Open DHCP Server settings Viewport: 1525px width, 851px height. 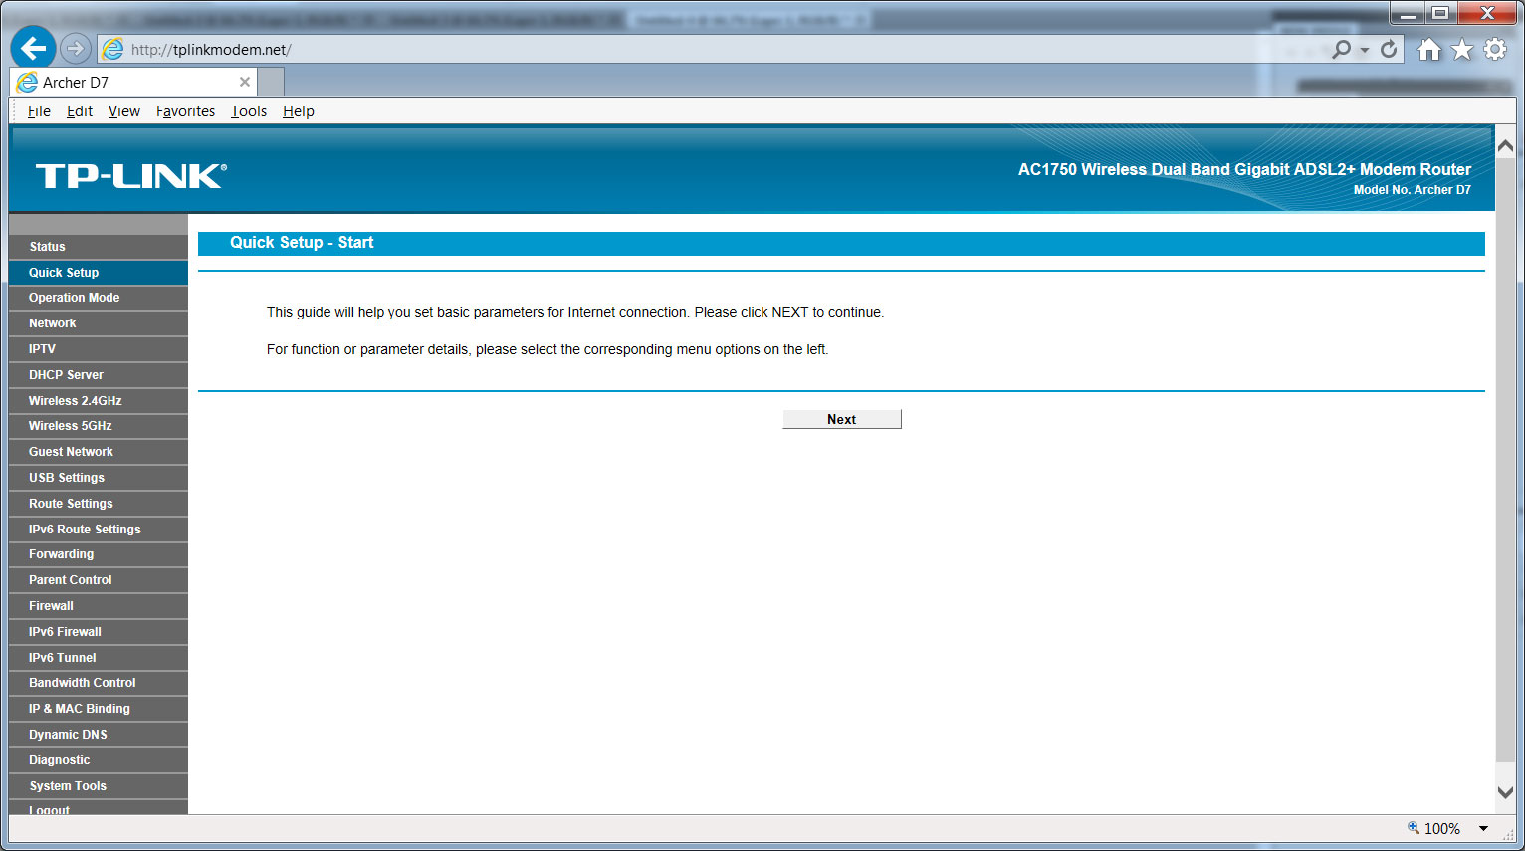99,375
